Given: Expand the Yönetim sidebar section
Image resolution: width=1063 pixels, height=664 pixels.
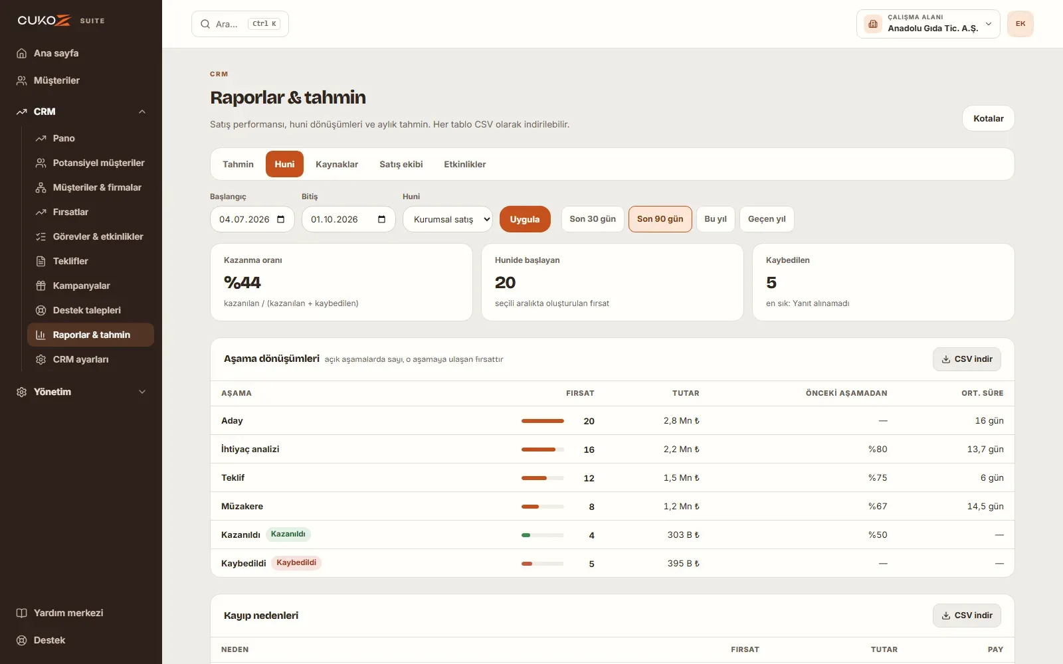Looking at the screenshot, I should pos(142,392).
